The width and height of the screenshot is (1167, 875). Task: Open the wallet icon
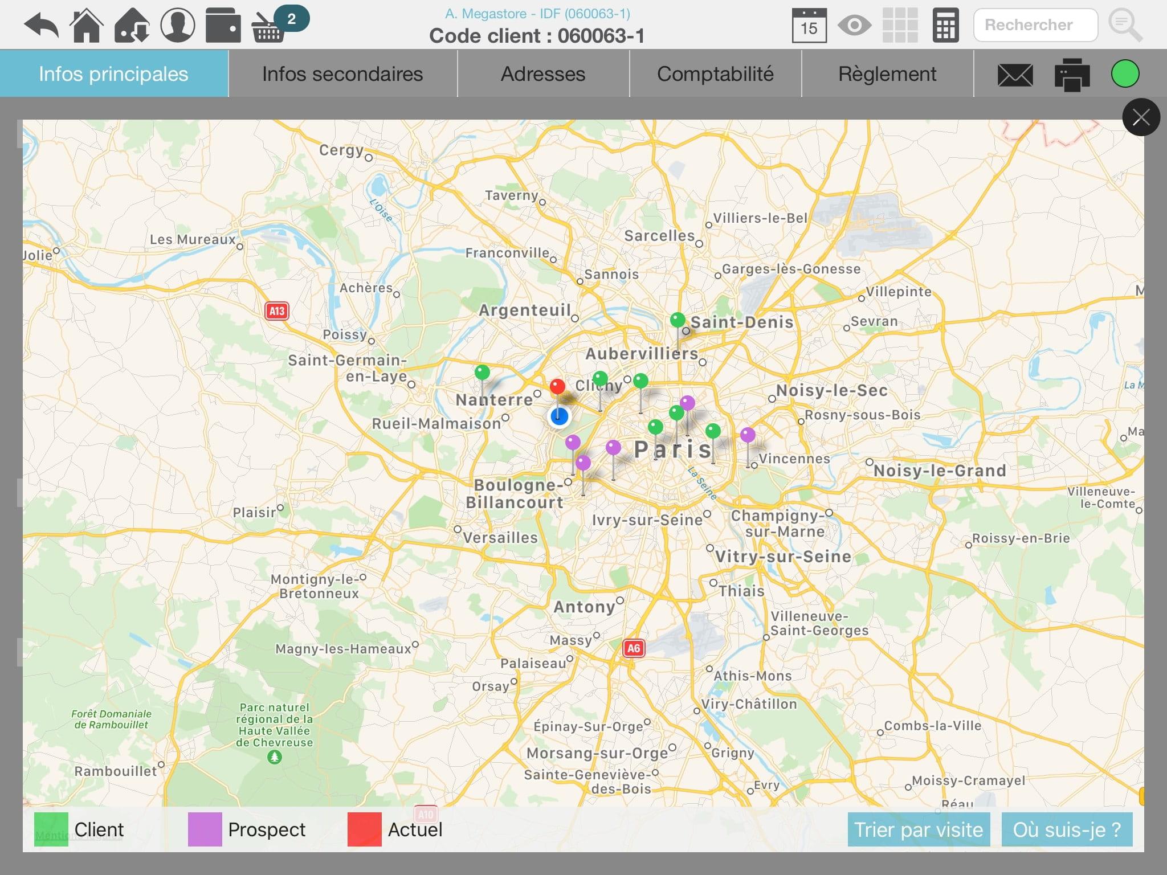(223, 26)
